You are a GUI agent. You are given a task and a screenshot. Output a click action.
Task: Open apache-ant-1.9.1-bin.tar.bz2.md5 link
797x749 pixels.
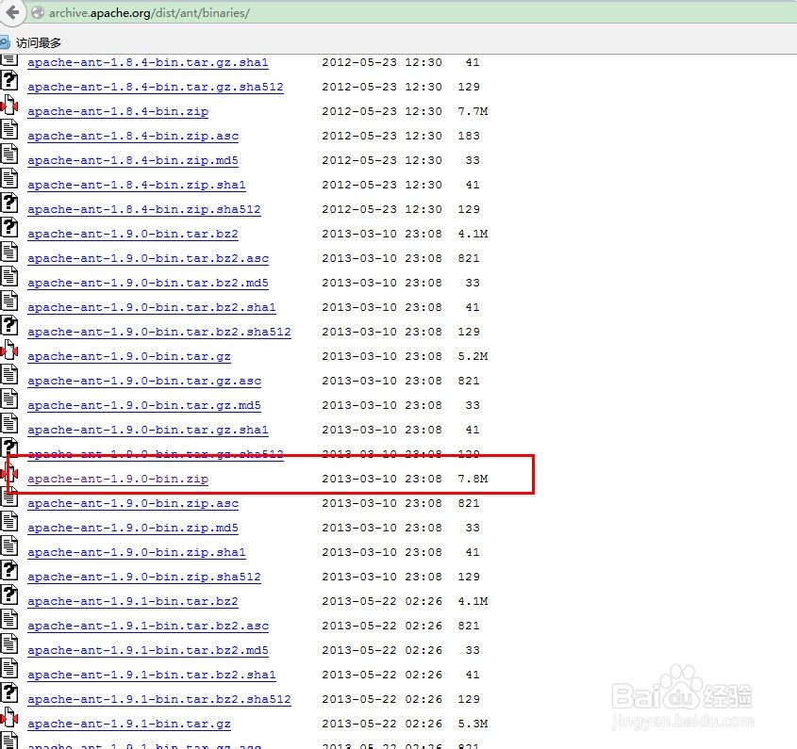pyautogui.click(x=148, y=650)
